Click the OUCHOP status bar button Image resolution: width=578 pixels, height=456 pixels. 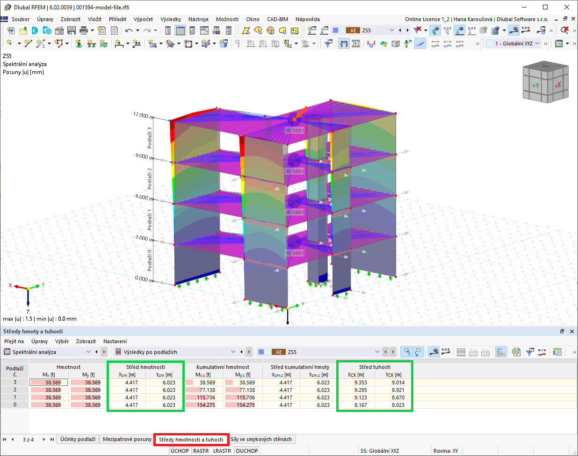(247, 451)
